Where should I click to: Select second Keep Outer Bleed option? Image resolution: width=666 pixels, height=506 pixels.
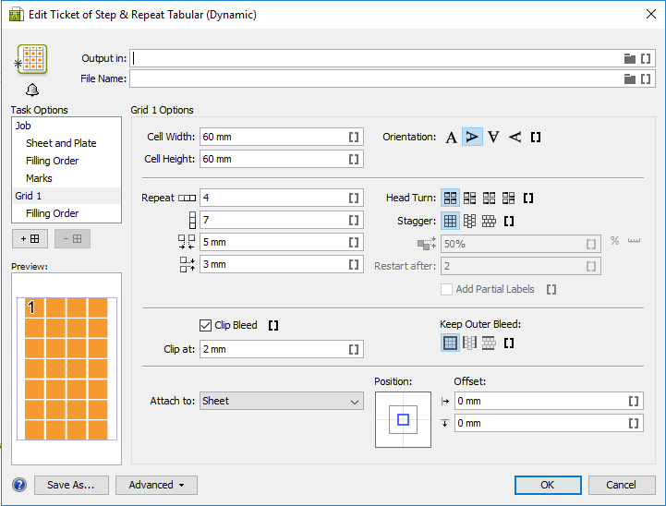coord(470,343)
